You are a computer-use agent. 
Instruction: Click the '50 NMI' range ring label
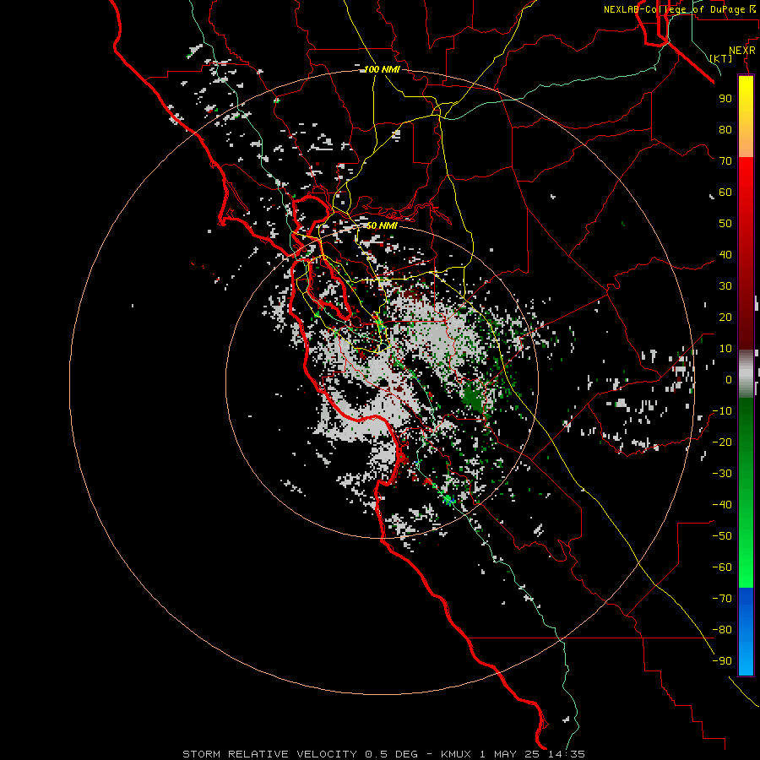click(x=382, y=225)
